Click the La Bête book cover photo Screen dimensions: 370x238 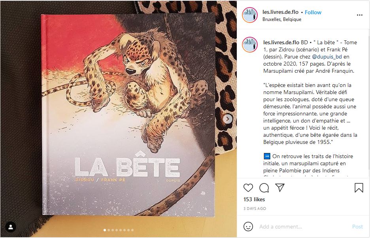pyautogui.click(x=128, y=115)
